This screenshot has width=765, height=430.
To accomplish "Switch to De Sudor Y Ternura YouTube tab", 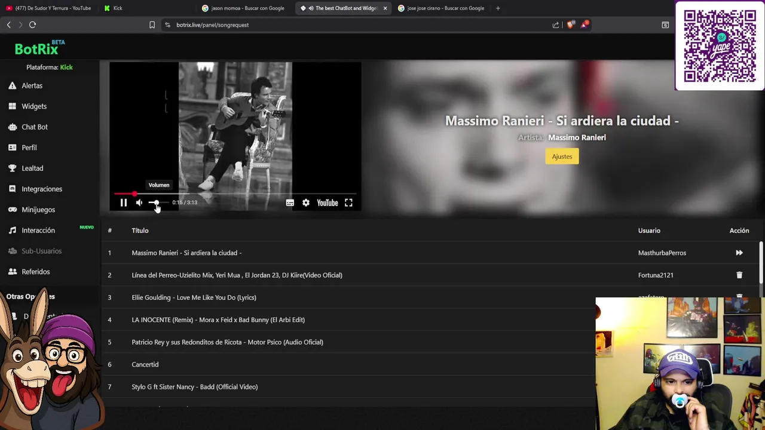I will (x=48, y=8).
